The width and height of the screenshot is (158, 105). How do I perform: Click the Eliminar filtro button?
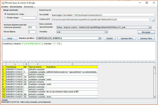(x=146, y=38)
